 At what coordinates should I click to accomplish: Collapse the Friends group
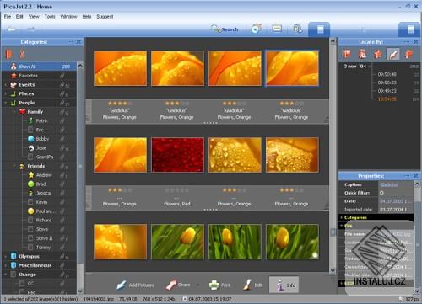(x=14, y=166)
